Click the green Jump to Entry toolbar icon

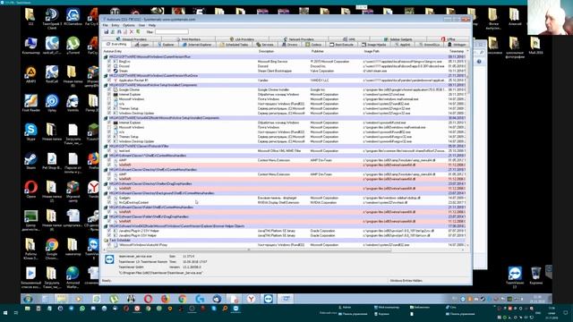(138, 32)
